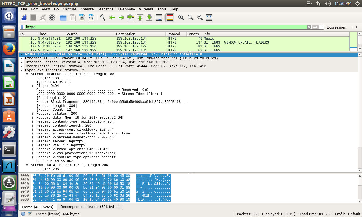The image size is (362, 217).
Task: Reset text to normal size
Action: (x=200, y=18)
